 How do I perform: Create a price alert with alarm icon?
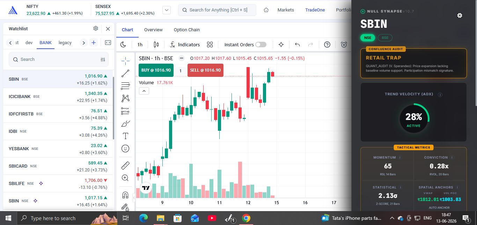tap(344, 45)
